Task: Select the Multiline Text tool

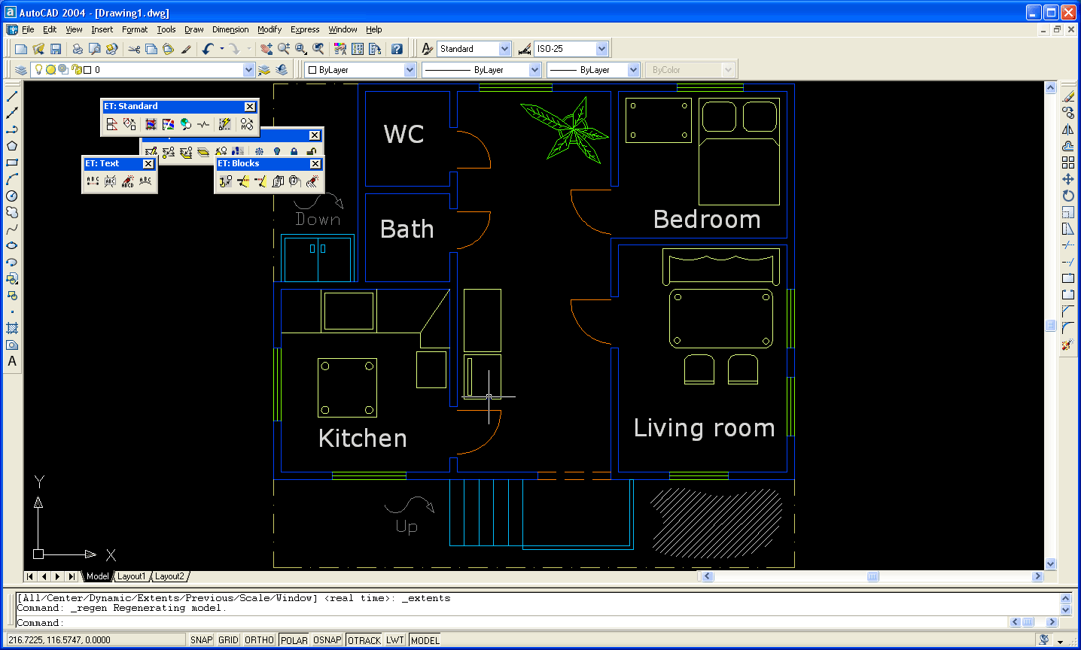Action: pos(12,361)
